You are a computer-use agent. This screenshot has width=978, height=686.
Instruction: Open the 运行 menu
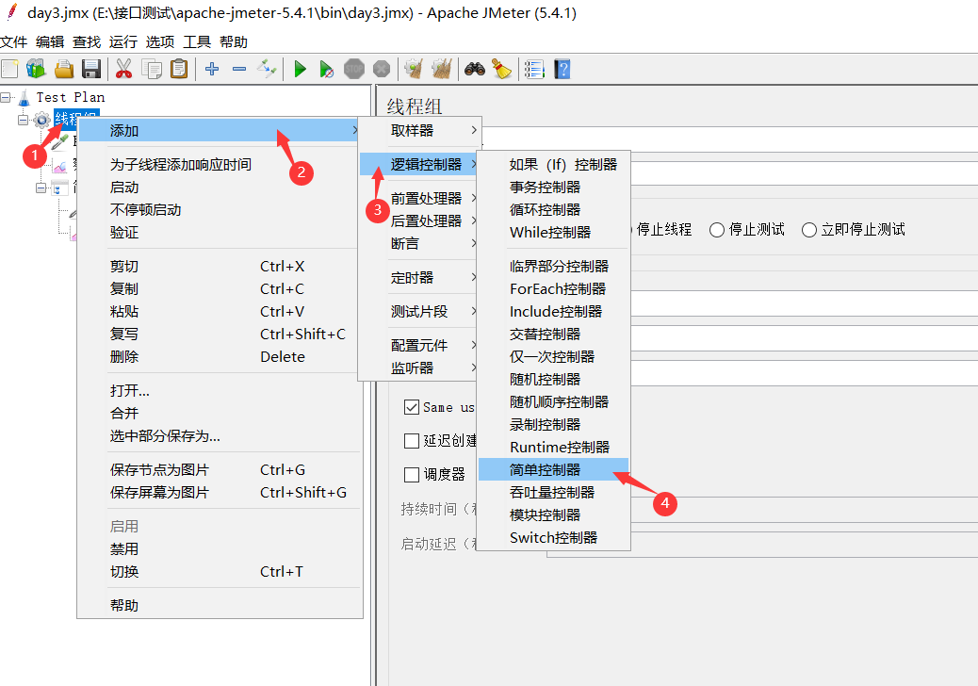[x=122, y=41]
